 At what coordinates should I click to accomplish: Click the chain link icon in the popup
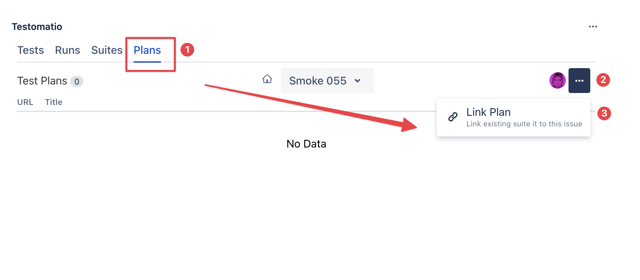pos(453,117)
